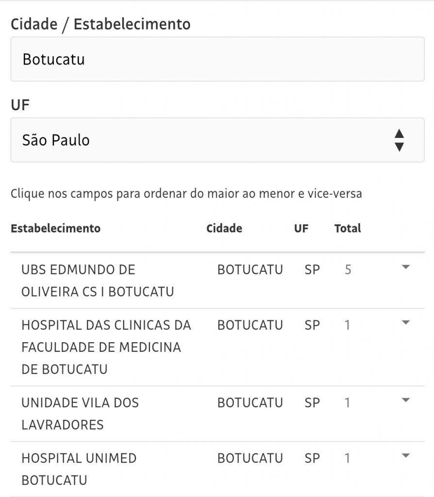Image resolution: width=434 pixels, height=497 pixels.
Task: Sort table by Cidade column header
Action: pos(224,228)
